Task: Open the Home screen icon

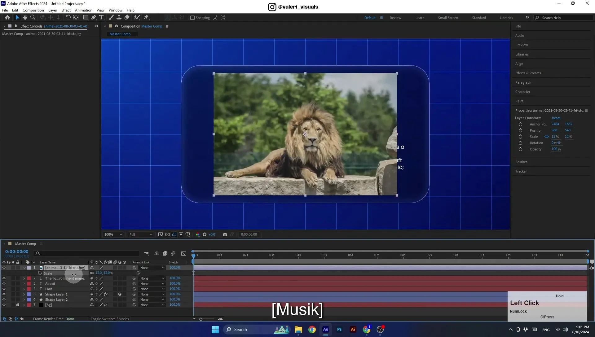Action: click(x=7, y=18)
